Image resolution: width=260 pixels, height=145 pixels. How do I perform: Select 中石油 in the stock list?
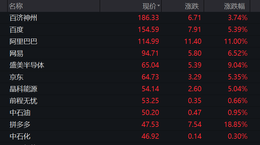20,113
